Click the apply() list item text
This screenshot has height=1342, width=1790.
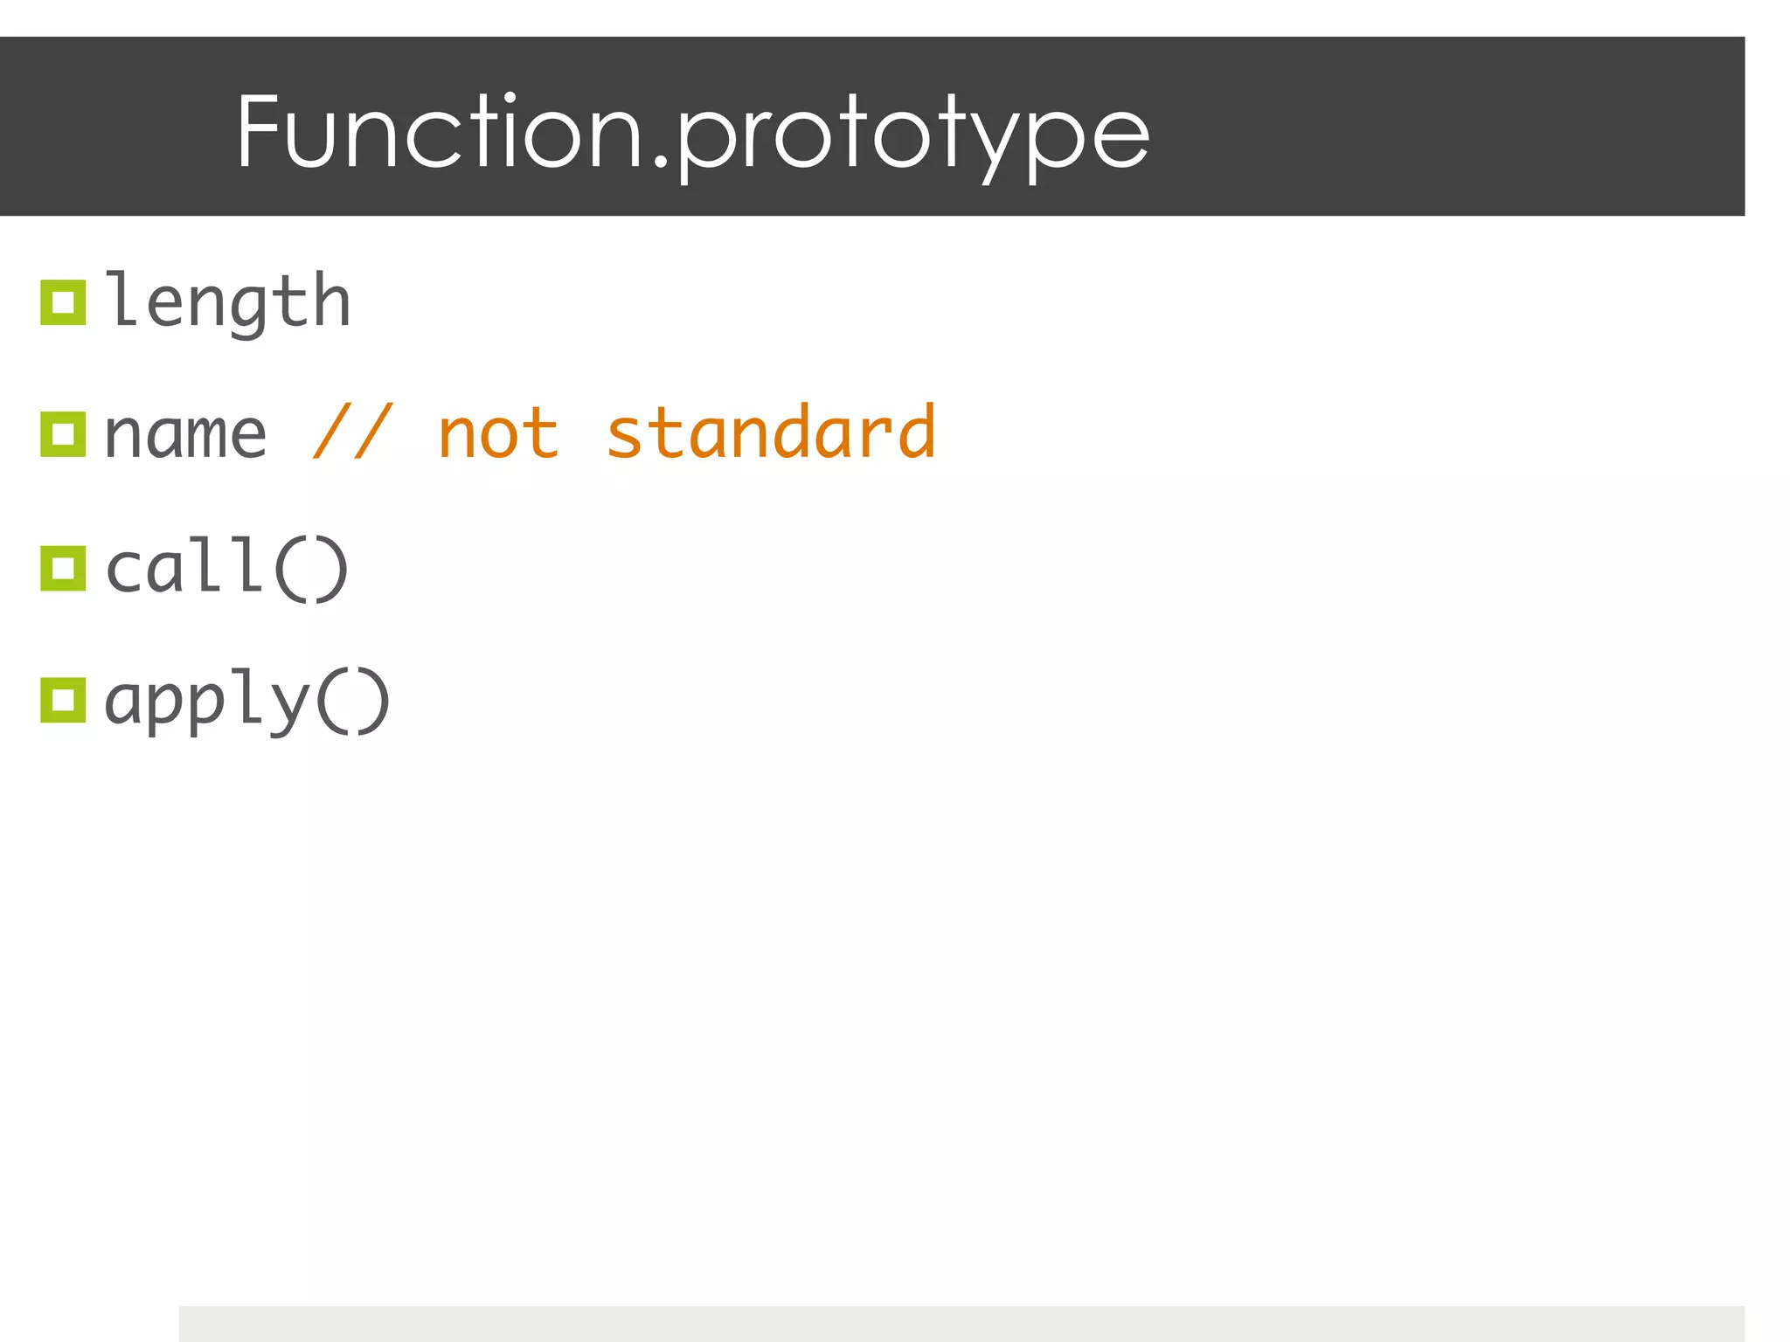[246, 700]
